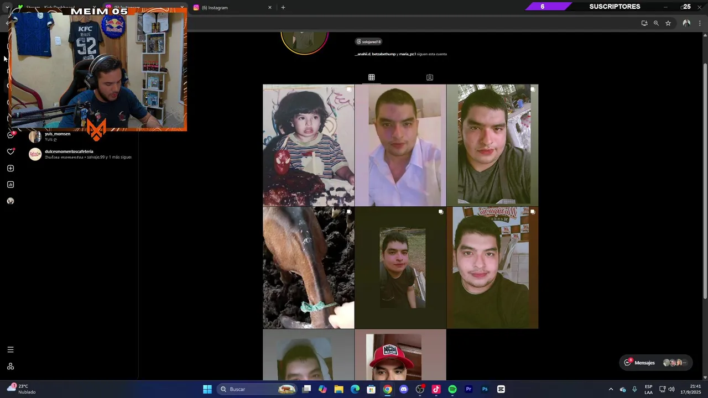This screenshot has width=708, height=398.
Task: Click the install app icon in the address bar
Action: 644,23
